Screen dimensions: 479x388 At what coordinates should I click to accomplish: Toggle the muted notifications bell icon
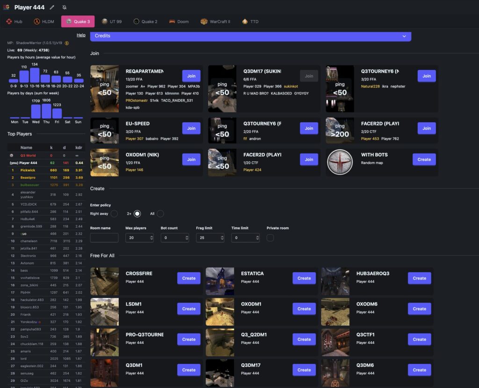(65, 7)
